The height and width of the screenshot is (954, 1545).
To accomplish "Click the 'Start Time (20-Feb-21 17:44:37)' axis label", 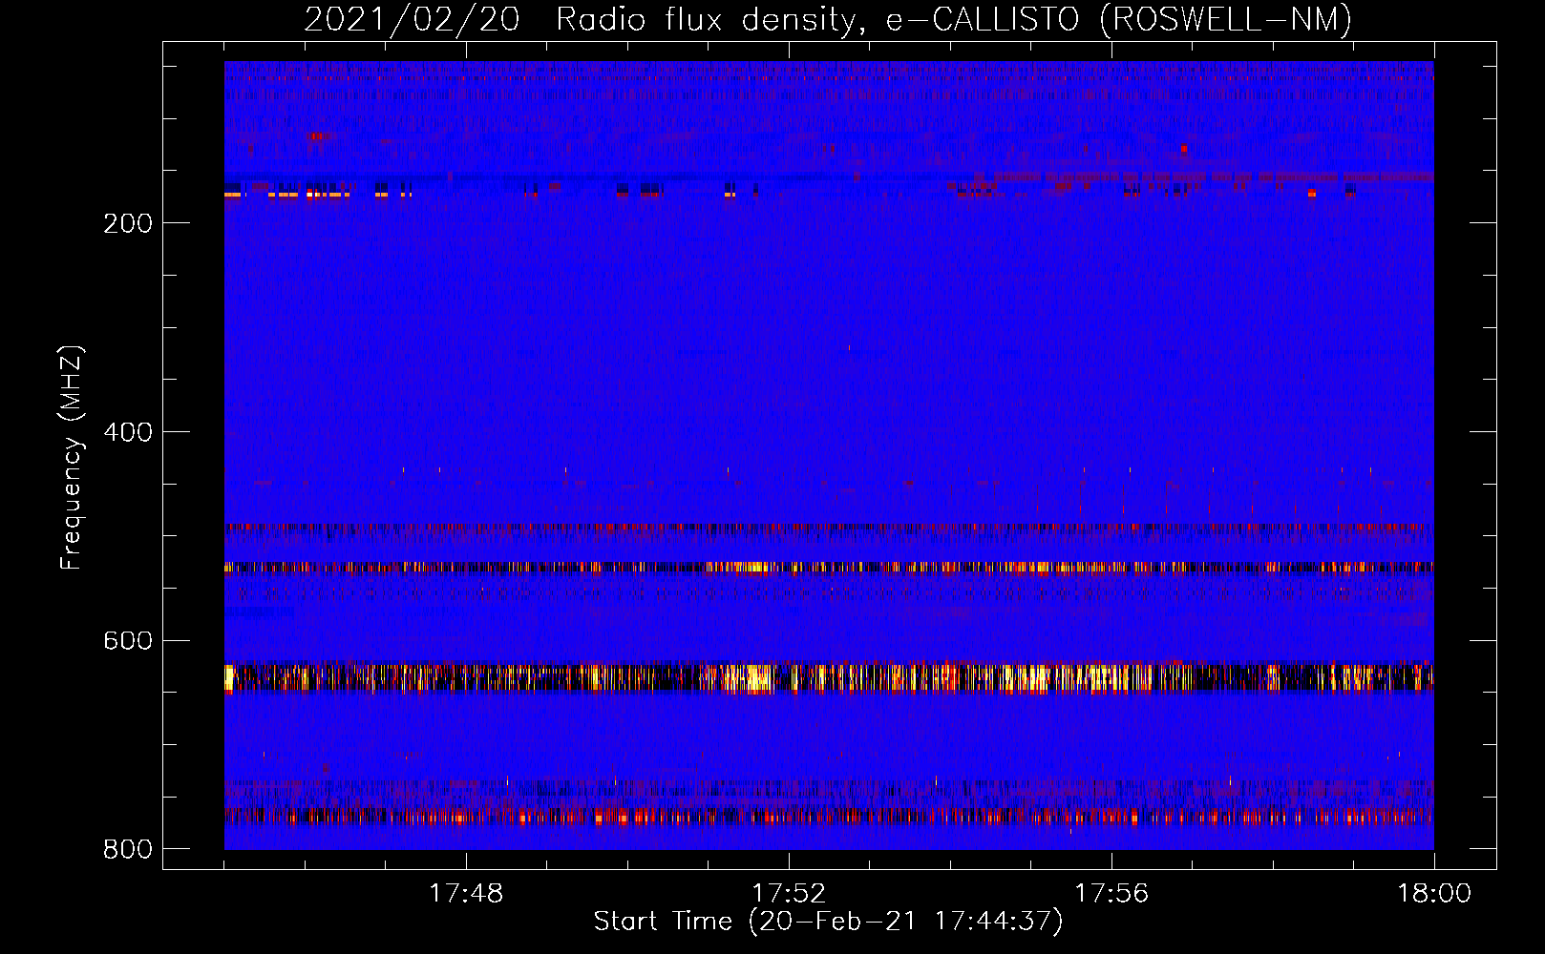I will coord(828,922).
